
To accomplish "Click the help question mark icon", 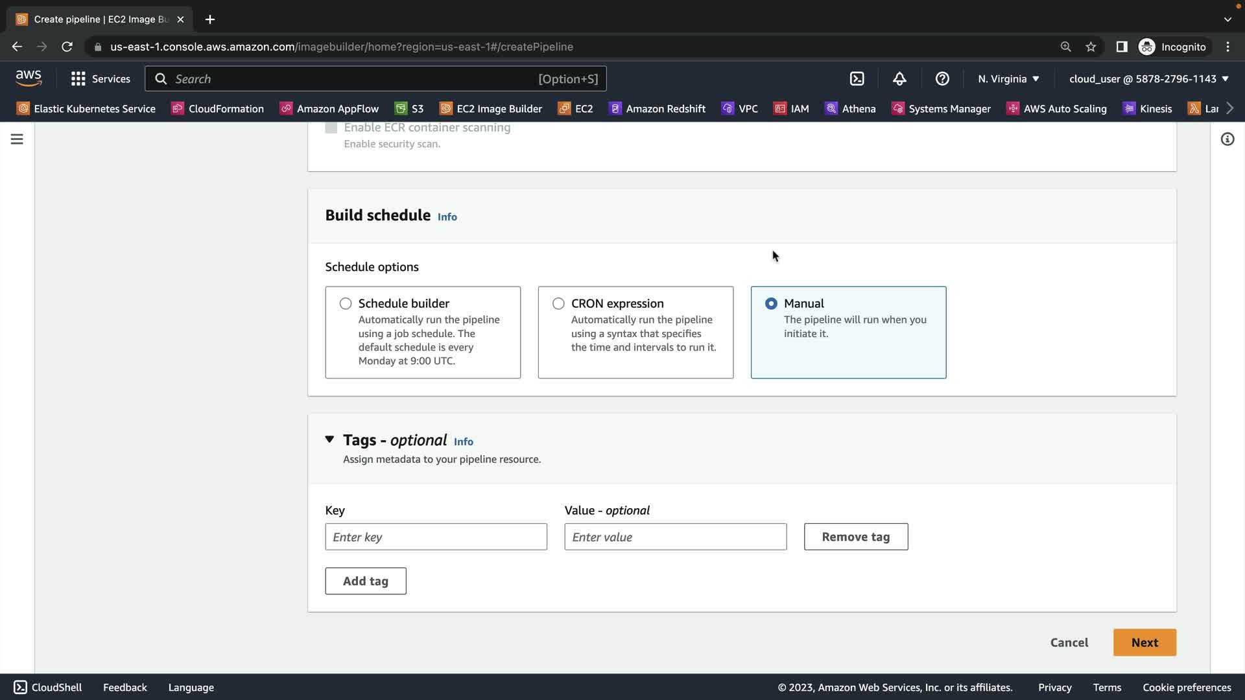I will pos(942,79).
